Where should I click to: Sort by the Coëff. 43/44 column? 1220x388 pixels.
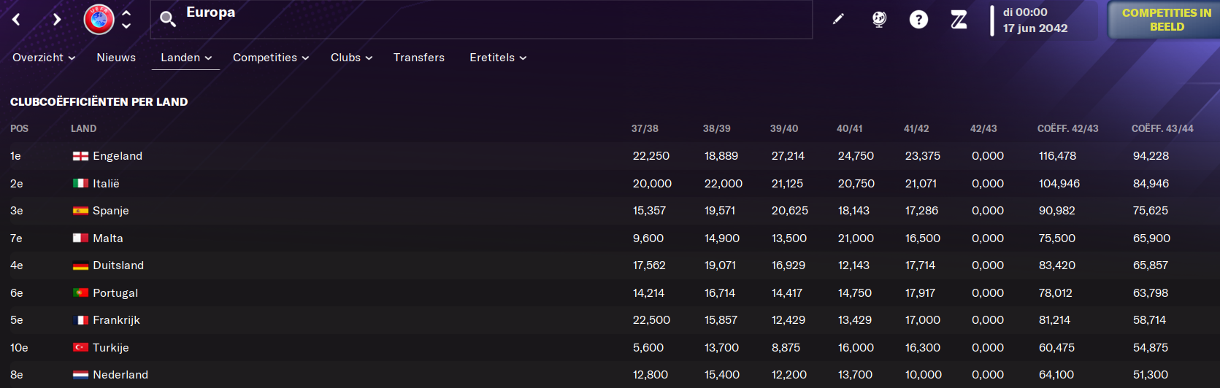click(1162, 128)
